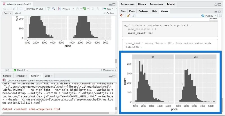Viewport: 225px width, 116px height.
Task: Maximize the source editor pane
Action: coord(114,4)
